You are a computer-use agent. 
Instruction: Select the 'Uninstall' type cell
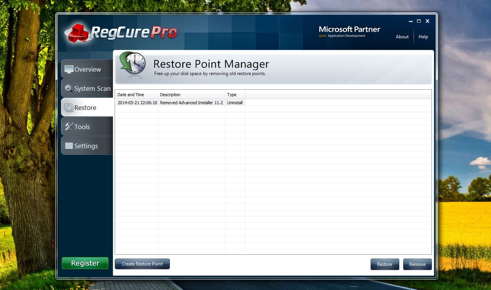point(235,103)
